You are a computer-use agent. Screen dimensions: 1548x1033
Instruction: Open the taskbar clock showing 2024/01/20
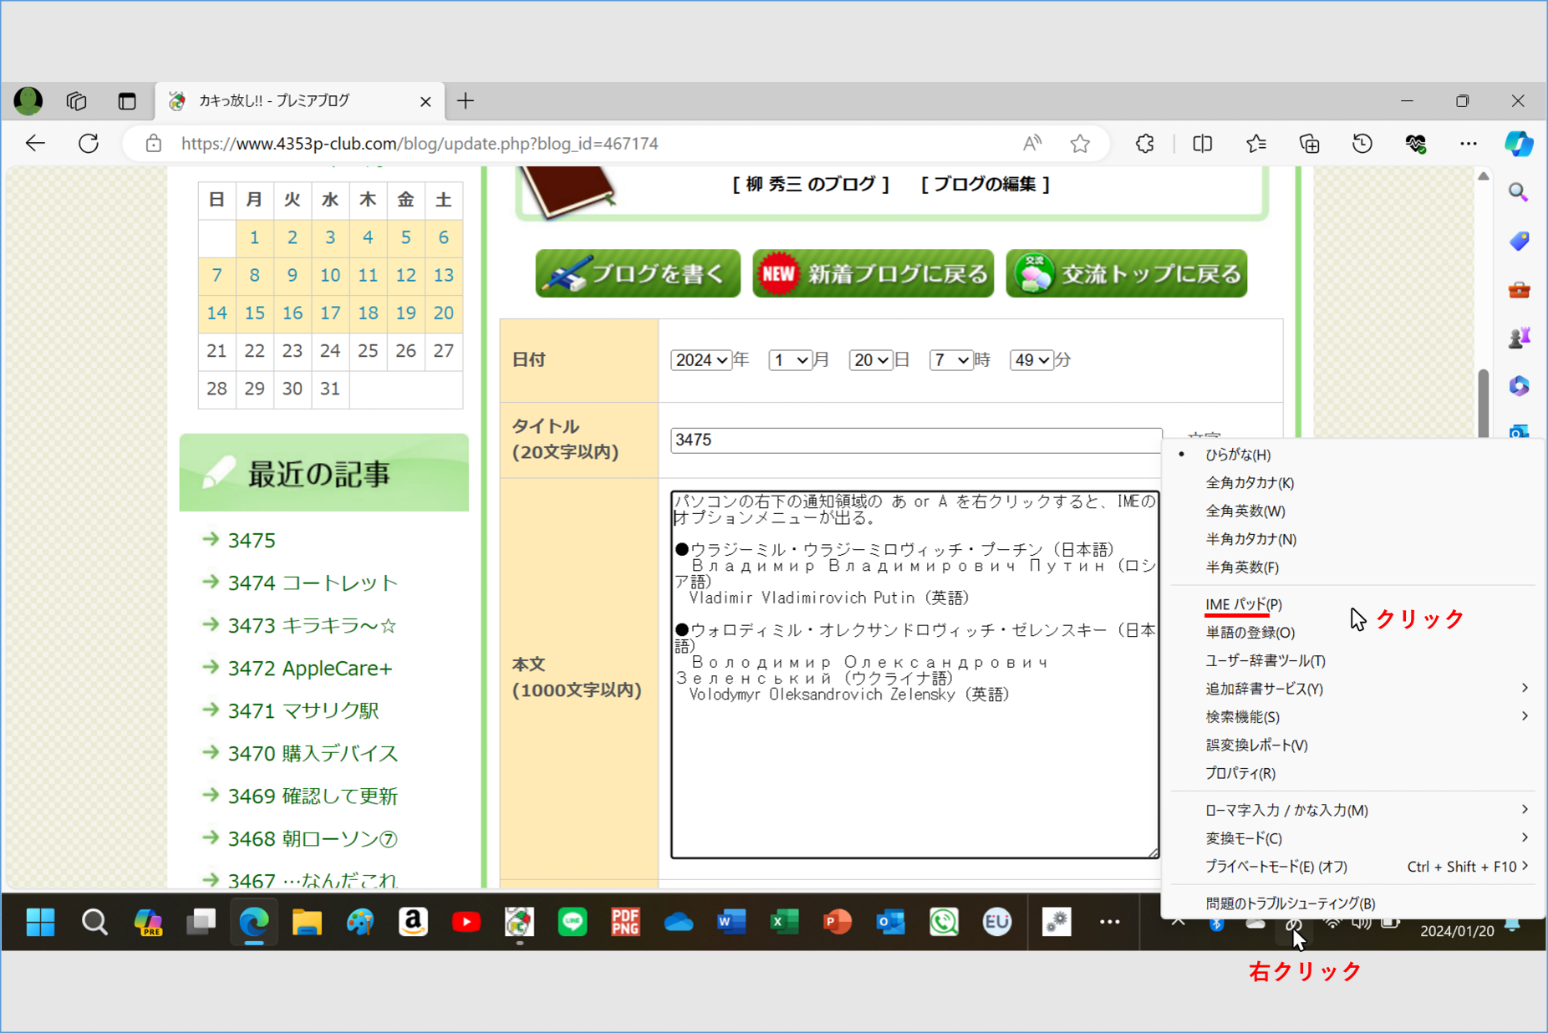point(1457,930)
